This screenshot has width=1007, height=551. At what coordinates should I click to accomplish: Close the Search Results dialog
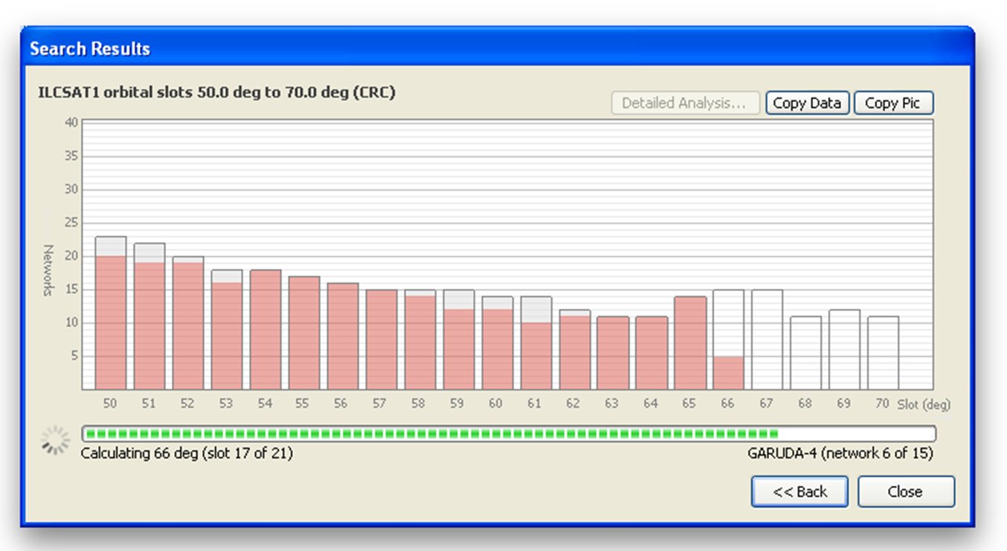click(906, 492)
